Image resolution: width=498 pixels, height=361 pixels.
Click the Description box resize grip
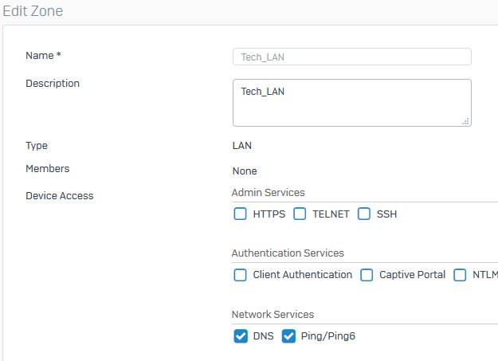tap(465, 121)
